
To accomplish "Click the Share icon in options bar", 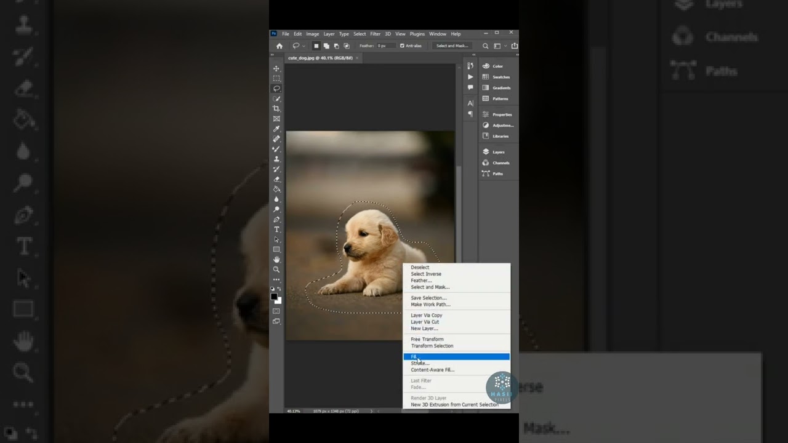I will coord(514,46).
